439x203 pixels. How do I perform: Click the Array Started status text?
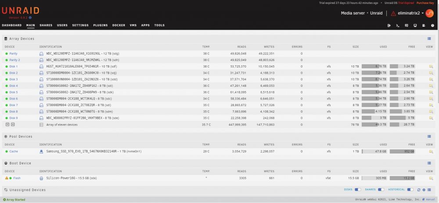click(14, 199)
